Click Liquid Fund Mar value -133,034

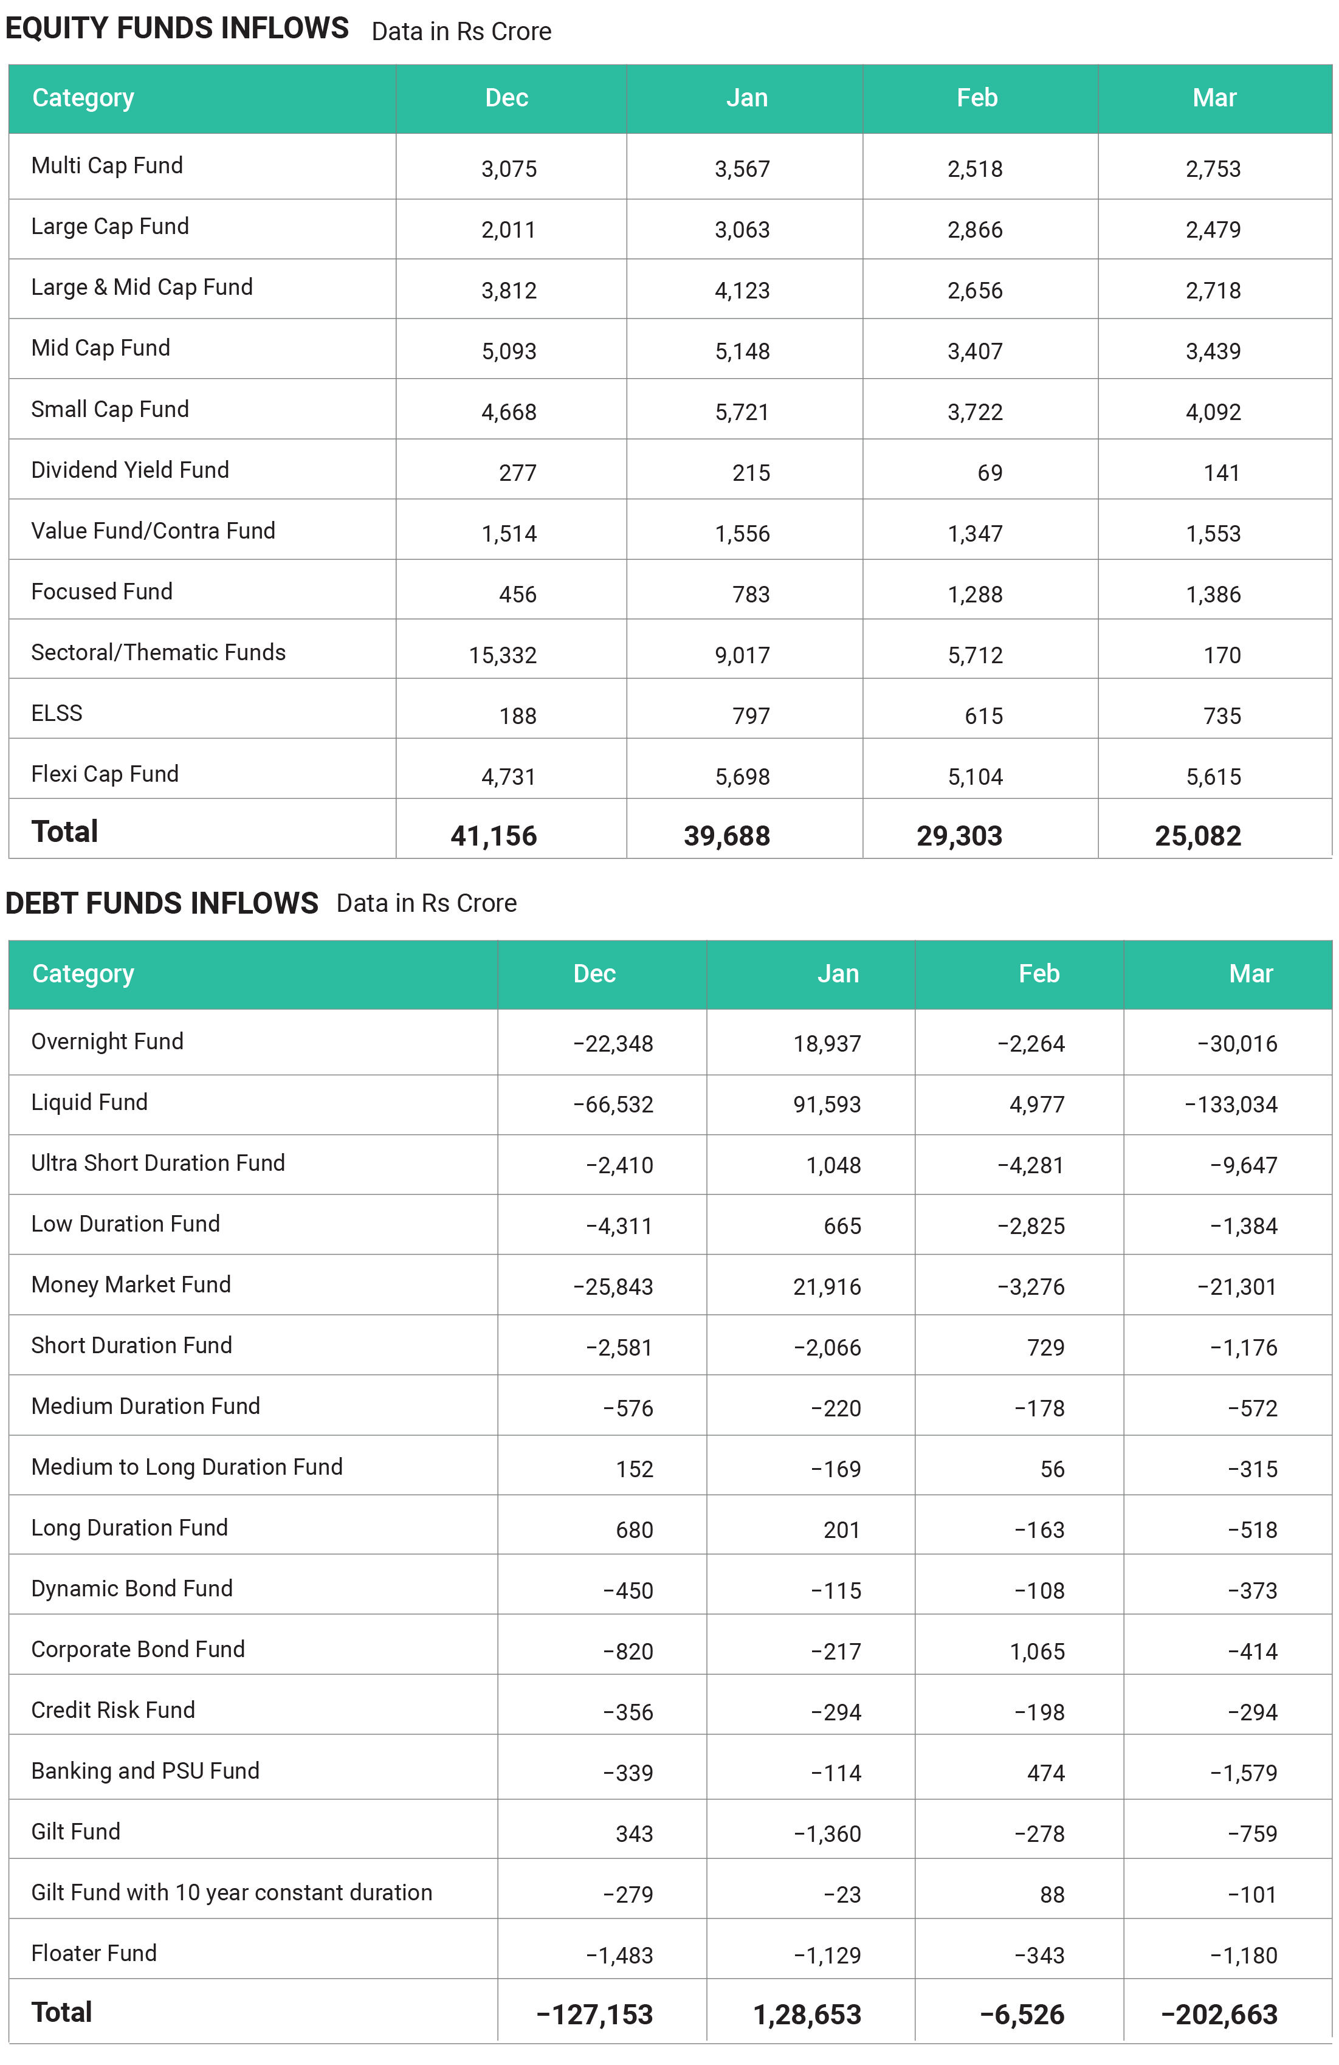click(x=1231, y=1105)
